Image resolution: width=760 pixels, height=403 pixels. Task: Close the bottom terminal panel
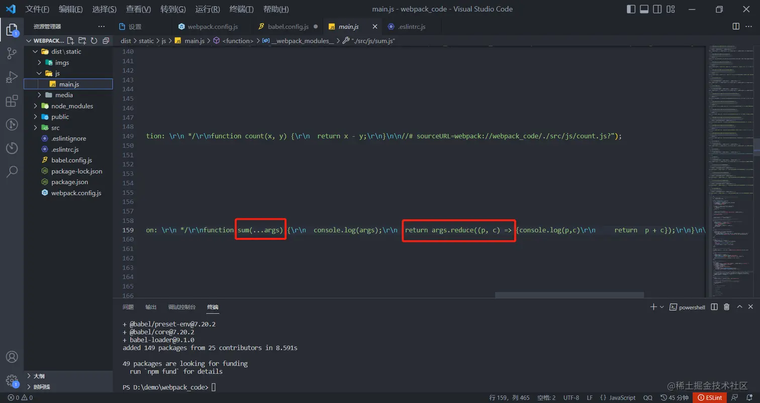point(751,307)
